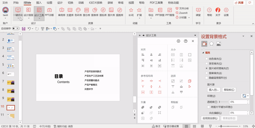Click the 补间 animation tool
The width and height of the screenshot is (255, 128).
[131, 12]
